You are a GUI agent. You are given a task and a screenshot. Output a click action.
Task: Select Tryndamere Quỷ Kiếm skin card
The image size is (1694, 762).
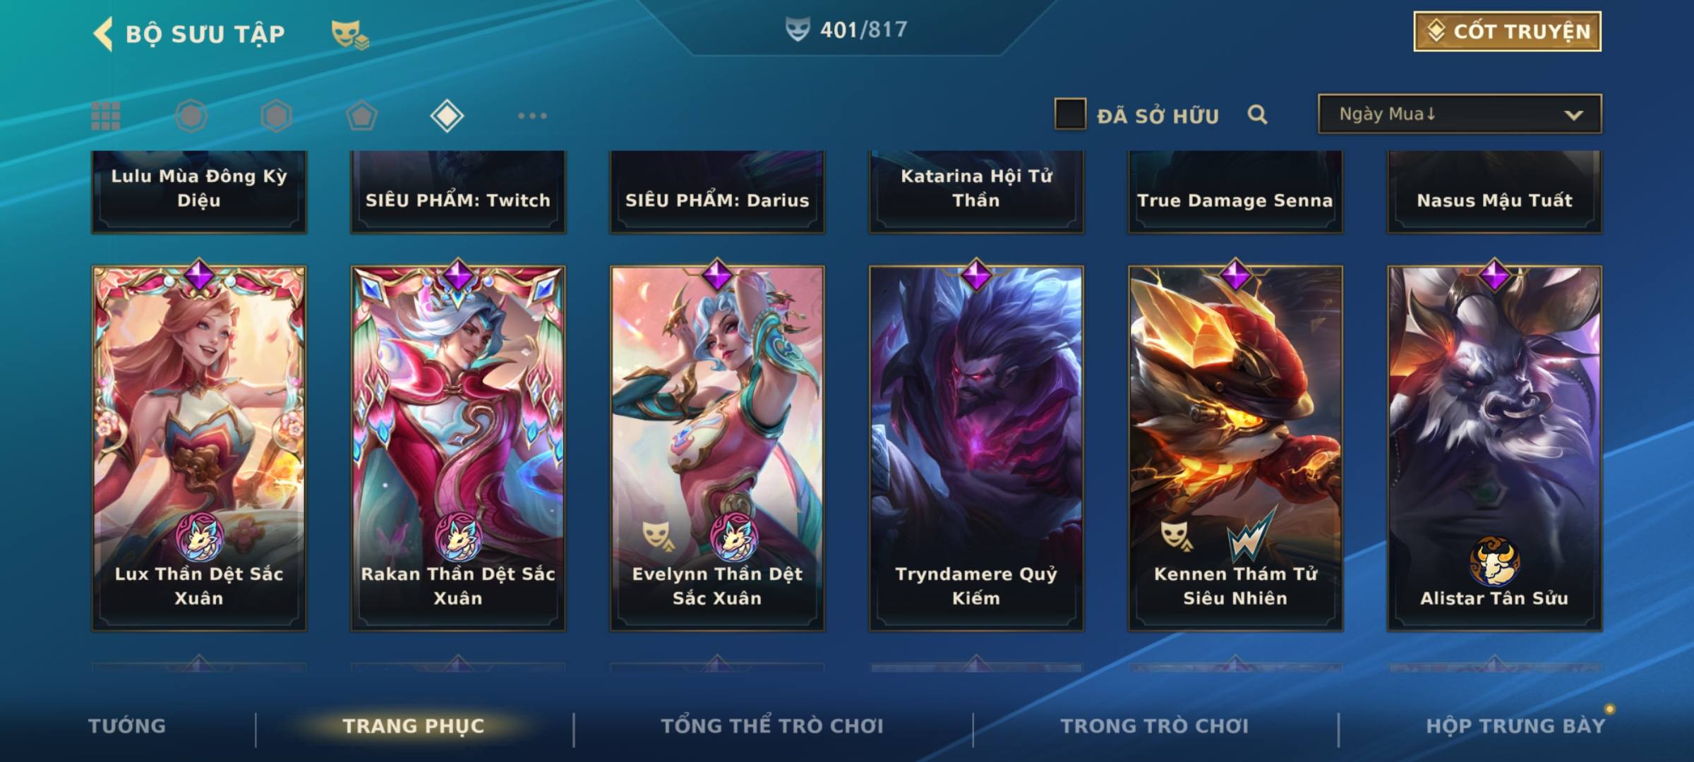[976, 447]
